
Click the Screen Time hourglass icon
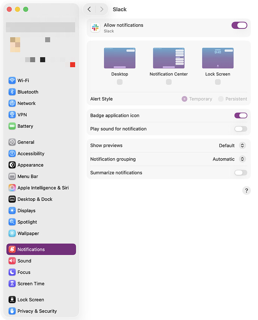pos(12,284)
